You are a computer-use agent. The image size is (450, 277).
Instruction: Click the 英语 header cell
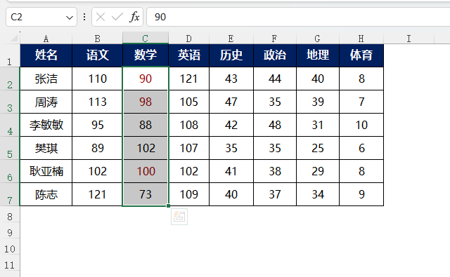pos(189,55)
